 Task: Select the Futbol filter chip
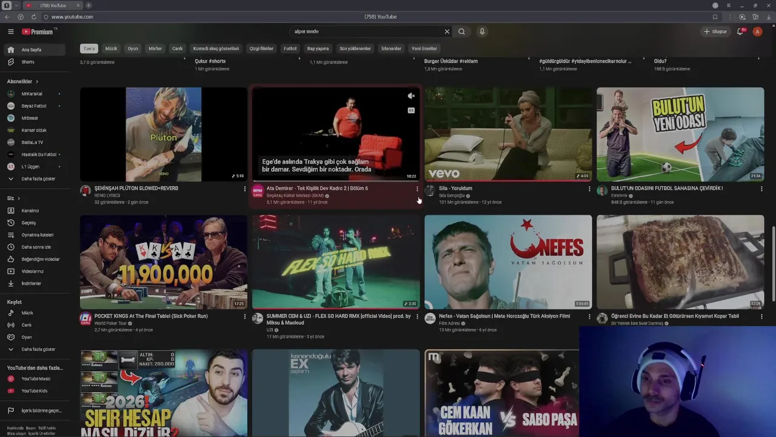coord(290,49)
